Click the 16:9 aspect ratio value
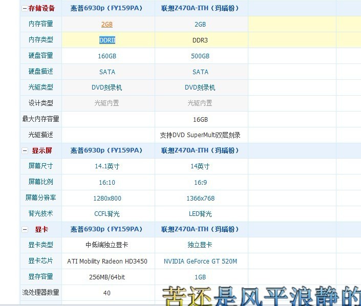The image size is (361, 306). point(201,183)
